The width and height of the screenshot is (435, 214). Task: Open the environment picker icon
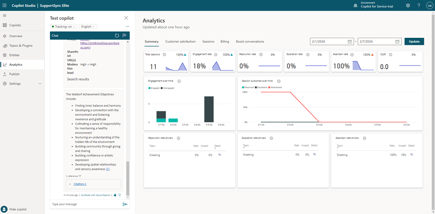pos(356,5)
